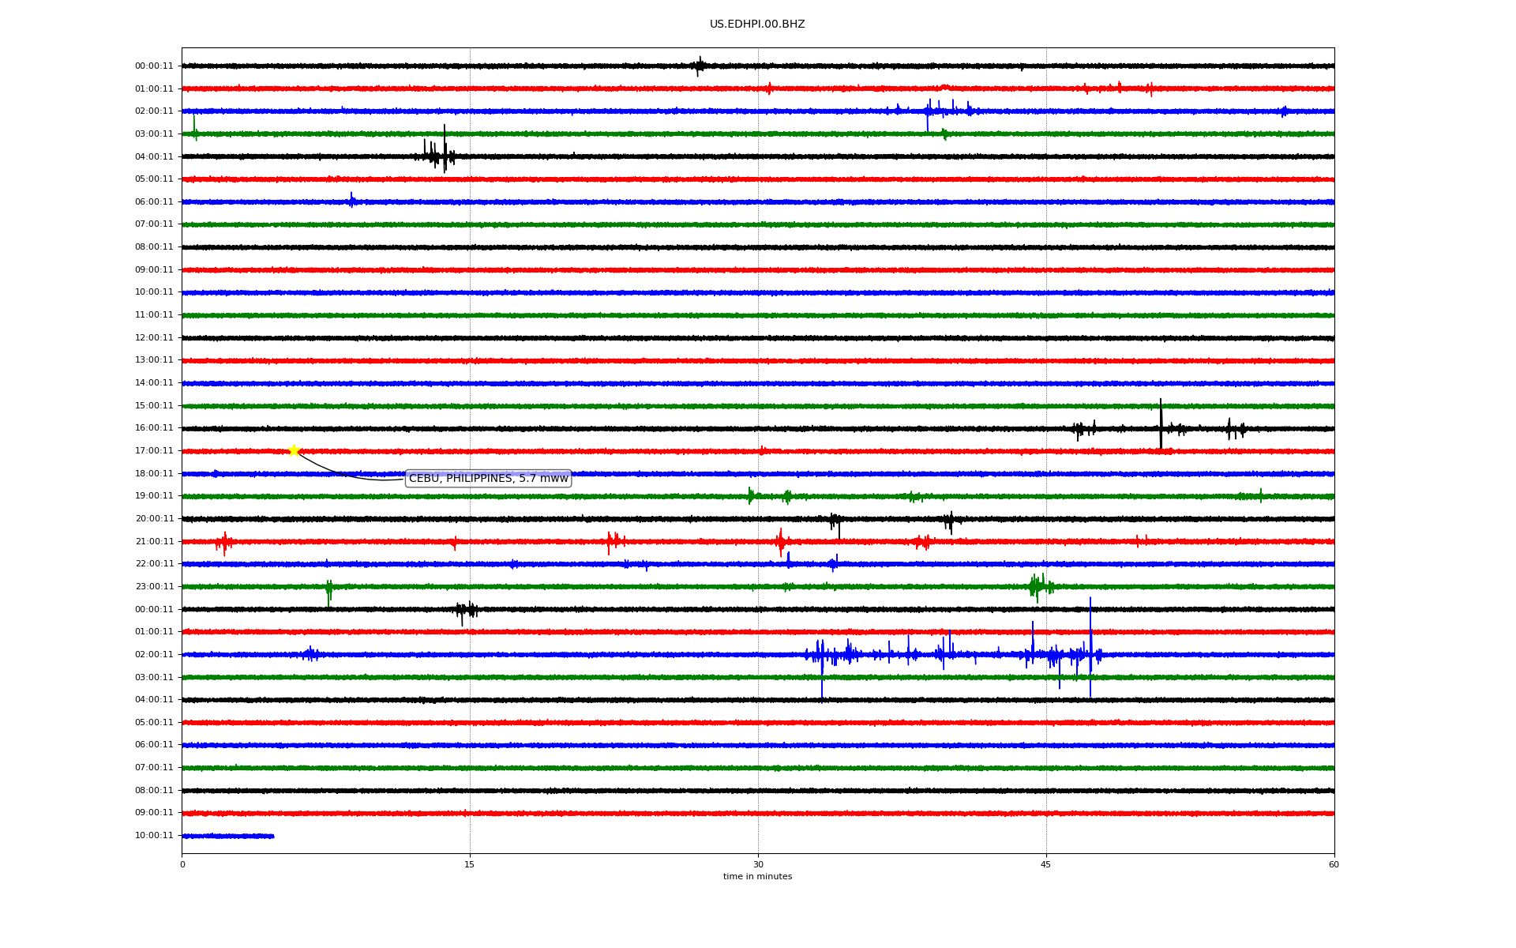Screen dimensions: 1516x948
Task: Click the 17:00:11 trace time label
Action: 154,451
